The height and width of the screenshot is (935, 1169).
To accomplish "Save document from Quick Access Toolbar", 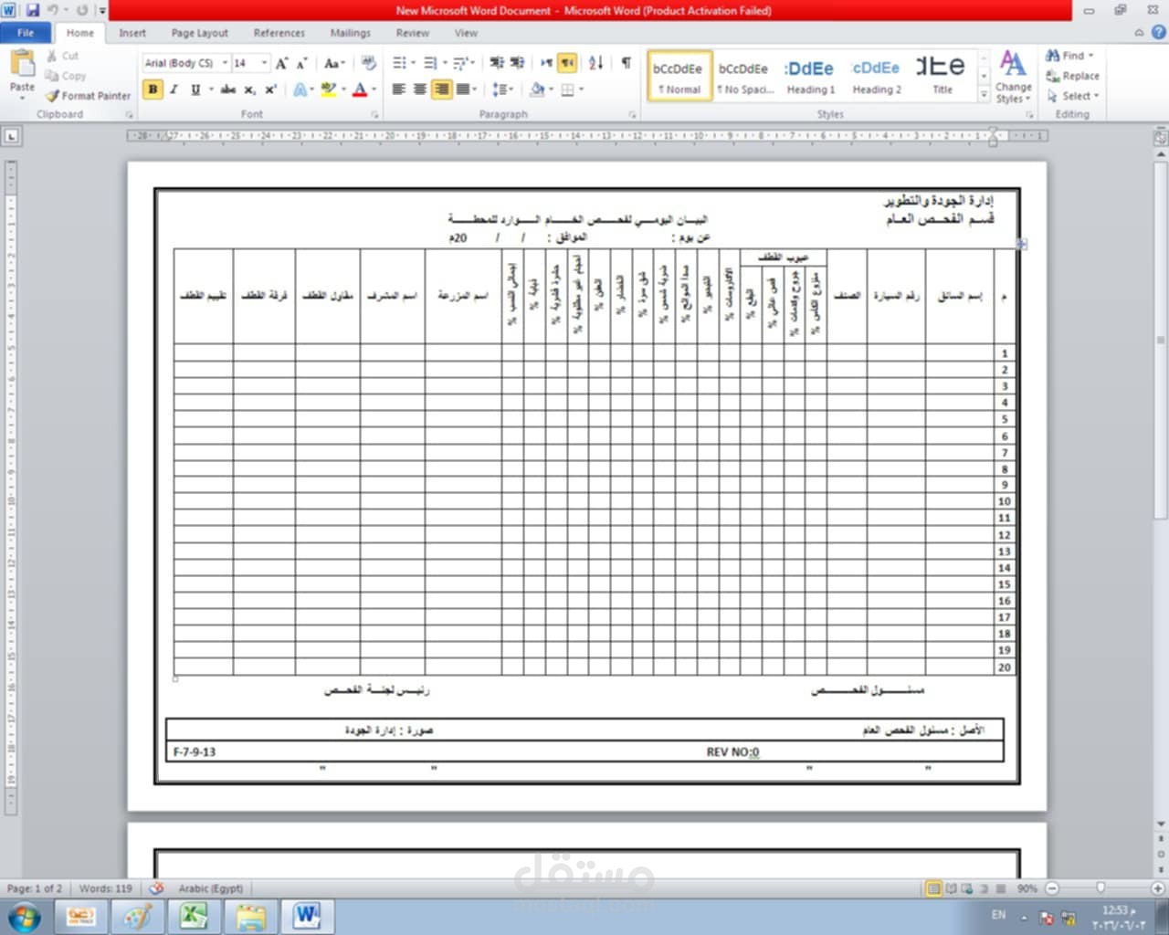I will [33, 10].
